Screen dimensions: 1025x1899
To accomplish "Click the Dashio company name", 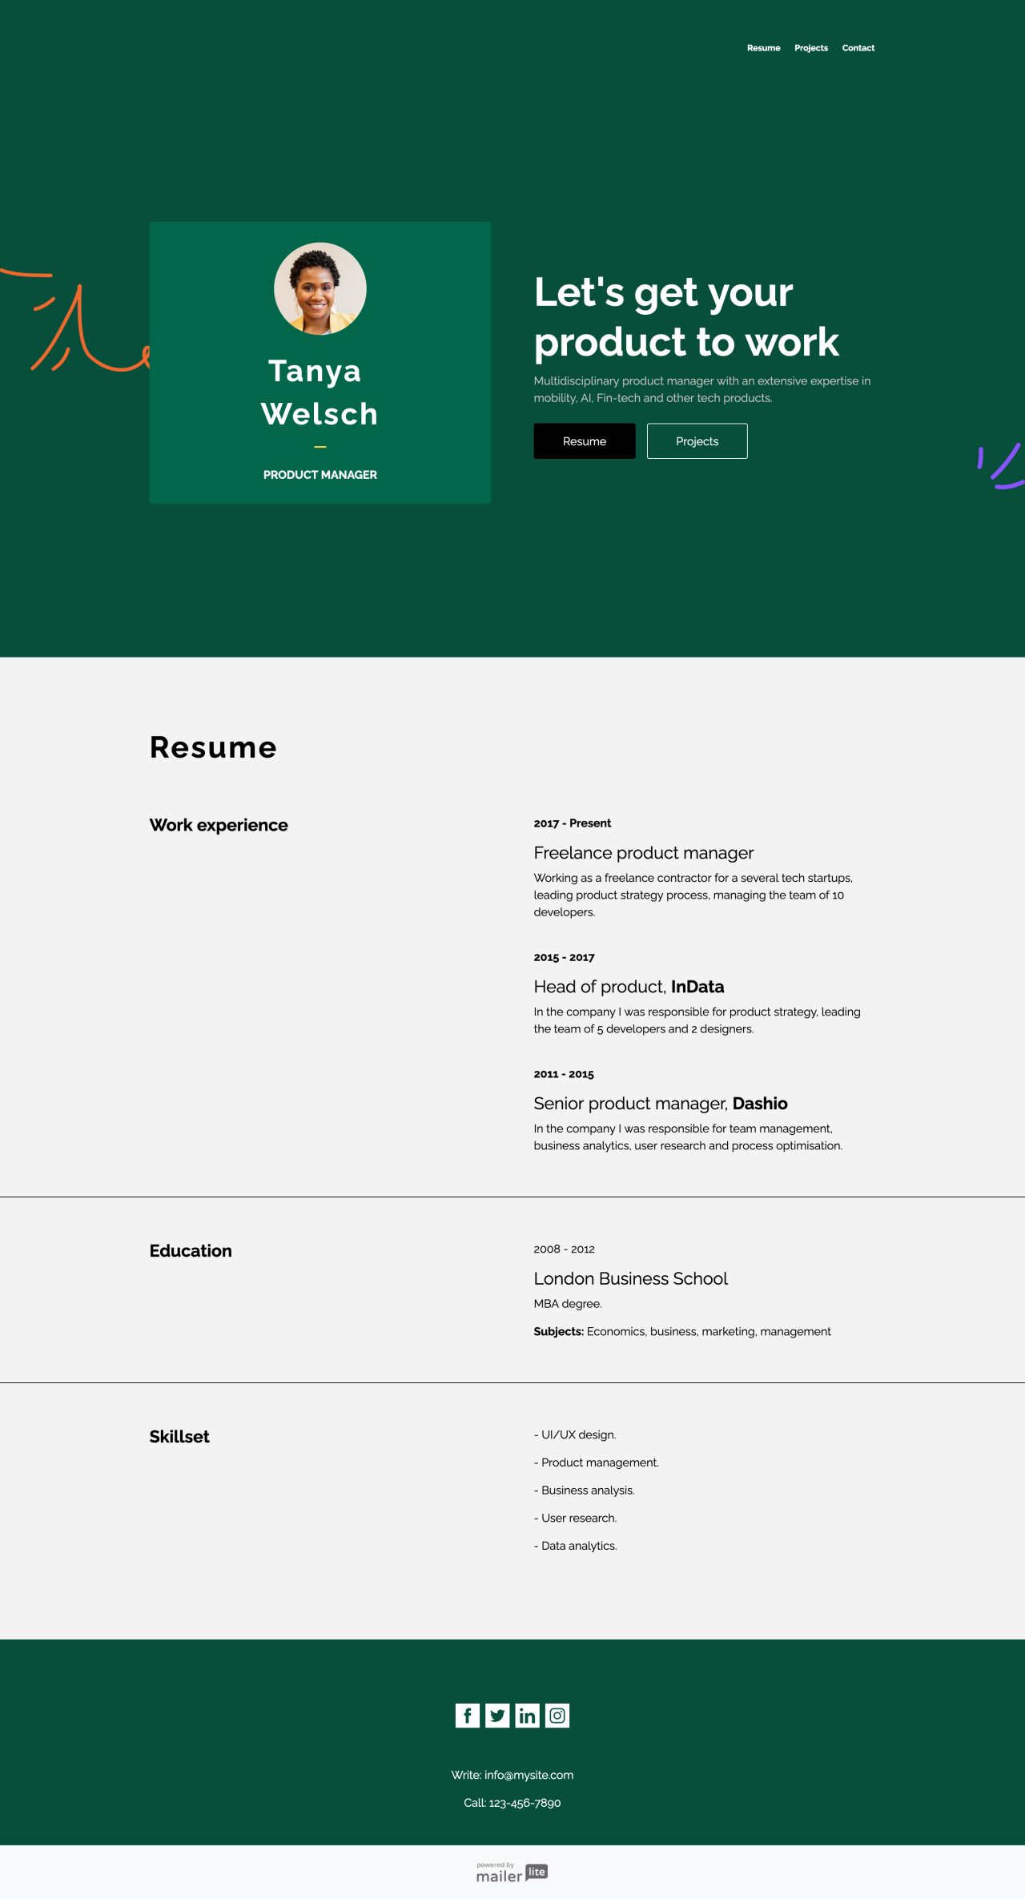I will click(760, 1104).
